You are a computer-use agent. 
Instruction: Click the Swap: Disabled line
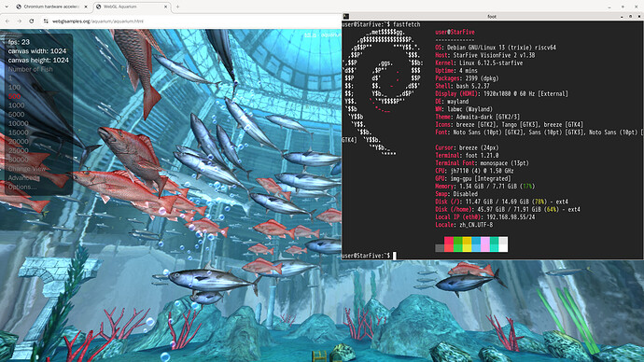pos(456,194)
